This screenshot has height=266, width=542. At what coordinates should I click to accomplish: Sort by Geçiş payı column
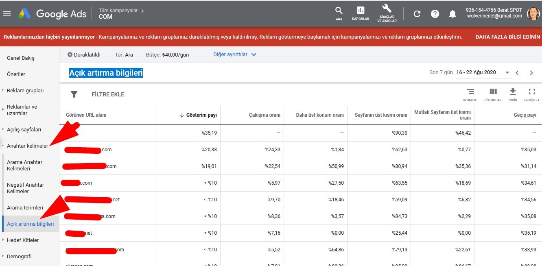click(x=525, y=115)
